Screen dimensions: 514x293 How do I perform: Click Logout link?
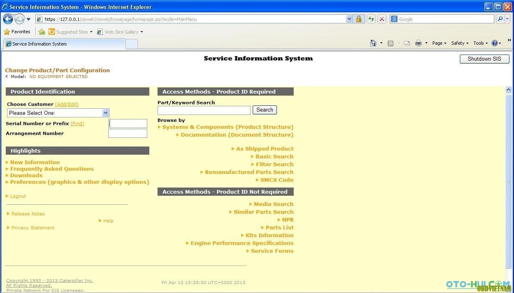tap(18, 196)
